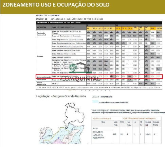Click the 'Zona Urbana Centro' row label

[69, 58]
